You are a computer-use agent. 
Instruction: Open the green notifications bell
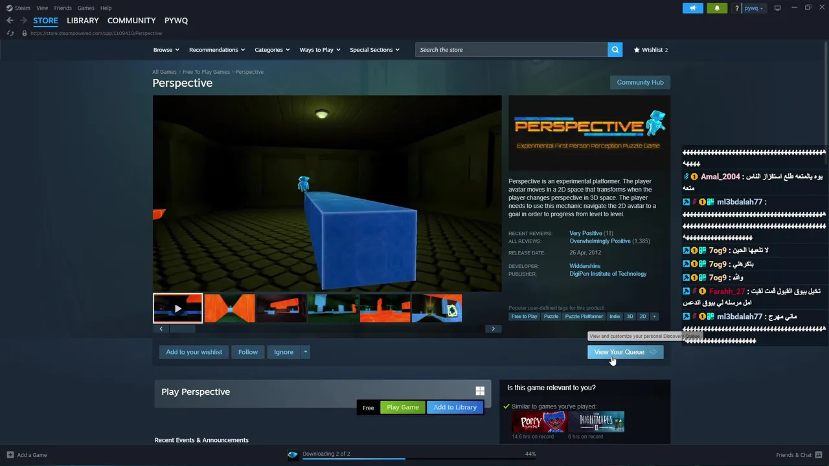click(716, 8)
